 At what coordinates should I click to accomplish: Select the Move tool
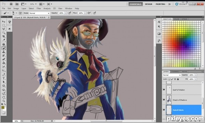[x=4, y=22]
